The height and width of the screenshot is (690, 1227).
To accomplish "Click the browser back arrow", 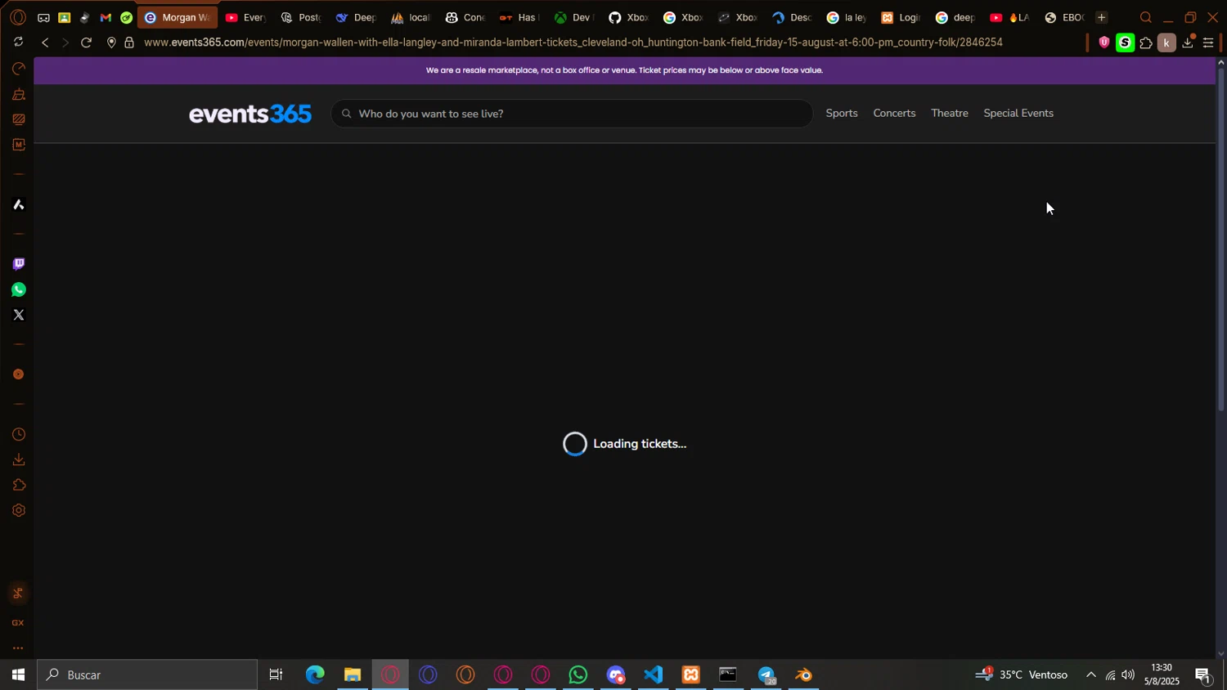I will coord(45,43).
